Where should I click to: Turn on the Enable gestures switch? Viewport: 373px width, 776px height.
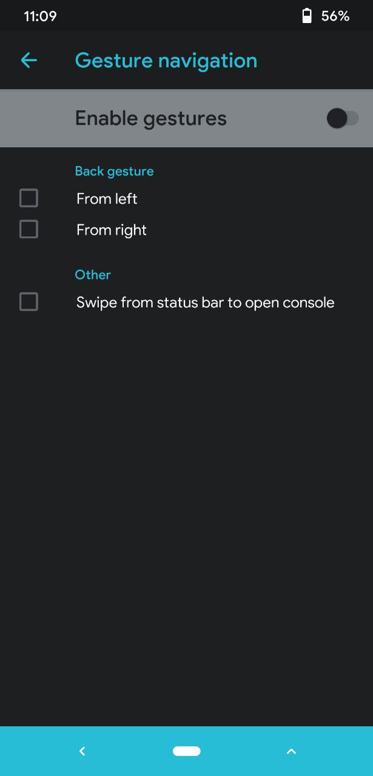[x=343, y=118]
